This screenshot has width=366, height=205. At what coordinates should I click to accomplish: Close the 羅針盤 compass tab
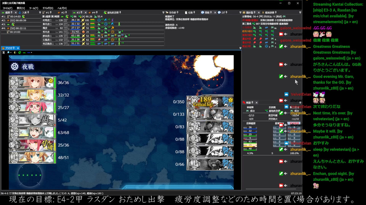[258, 13]
